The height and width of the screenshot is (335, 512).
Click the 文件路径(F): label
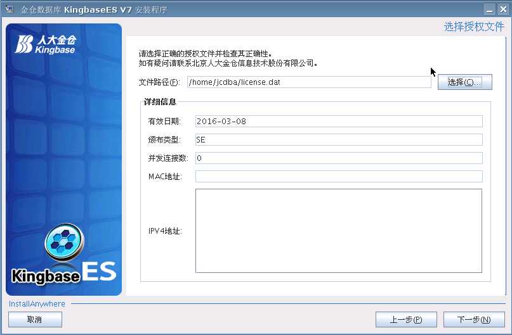click(x=159, y=82)
